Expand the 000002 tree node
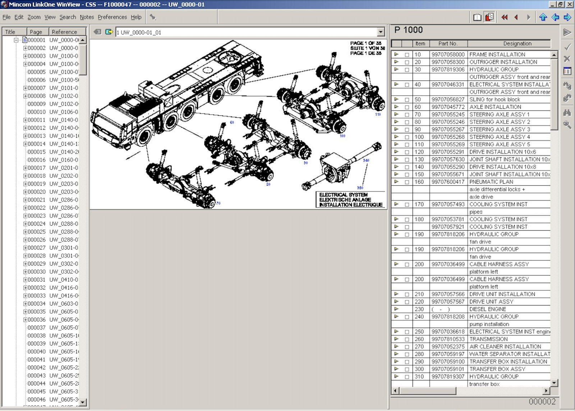Viewport: 575px width, 411px height. coord(25,48)
